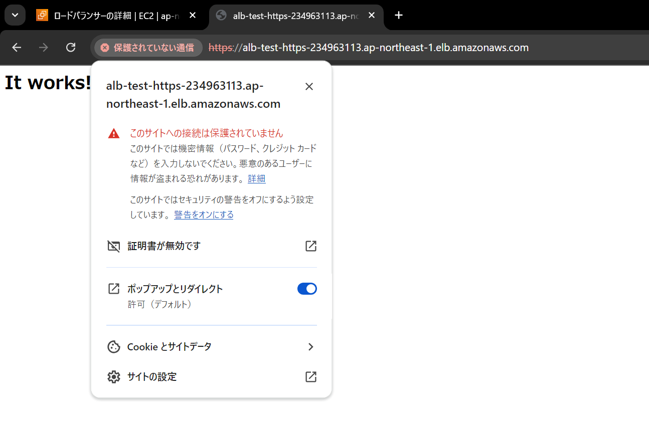Screen dimensions: 649x428
Task: Click the cookie icon
Action: (114, 347)
